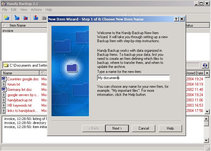The image size is (211, 151).
Task: Click the Stored Date column header
Action: click(x=195, y=73)
